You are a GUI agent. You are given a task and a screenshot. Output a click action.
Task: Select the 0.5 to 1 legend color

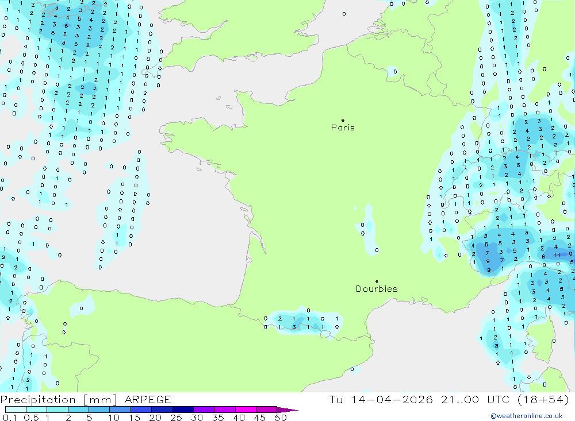click(36, 410)
